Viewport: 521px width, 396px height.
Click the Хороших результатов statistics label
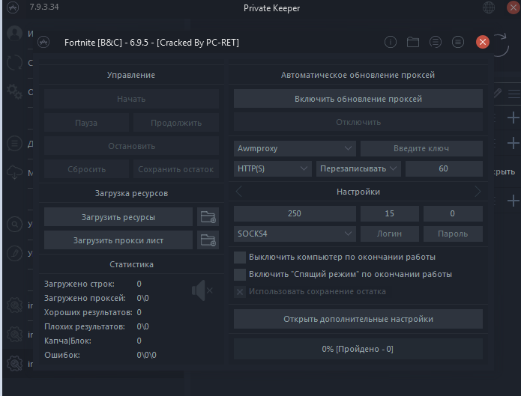click(88, 312)
